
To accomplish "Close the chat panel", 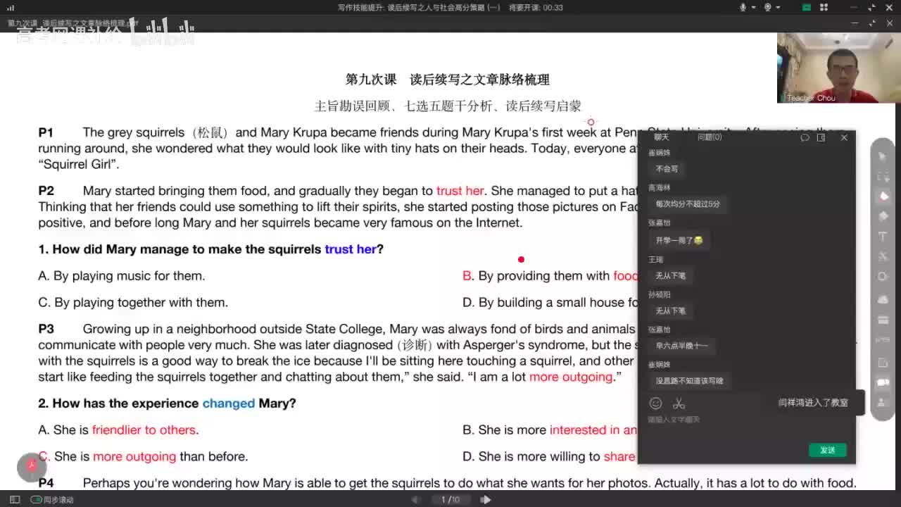I will tap(844, 137).
